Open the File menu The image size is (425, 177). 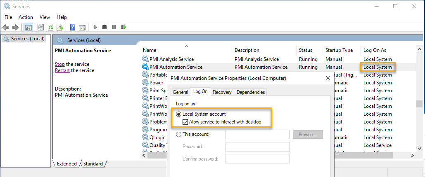click(8, 17)
